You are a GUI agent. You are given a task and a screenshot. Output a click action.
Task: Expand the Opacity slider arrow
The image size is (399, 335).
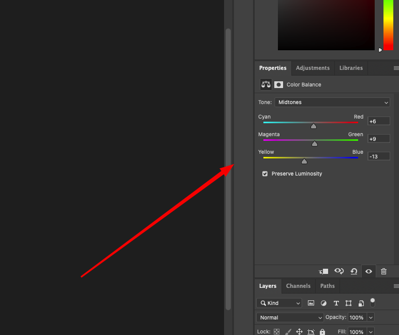click(371, 318)
